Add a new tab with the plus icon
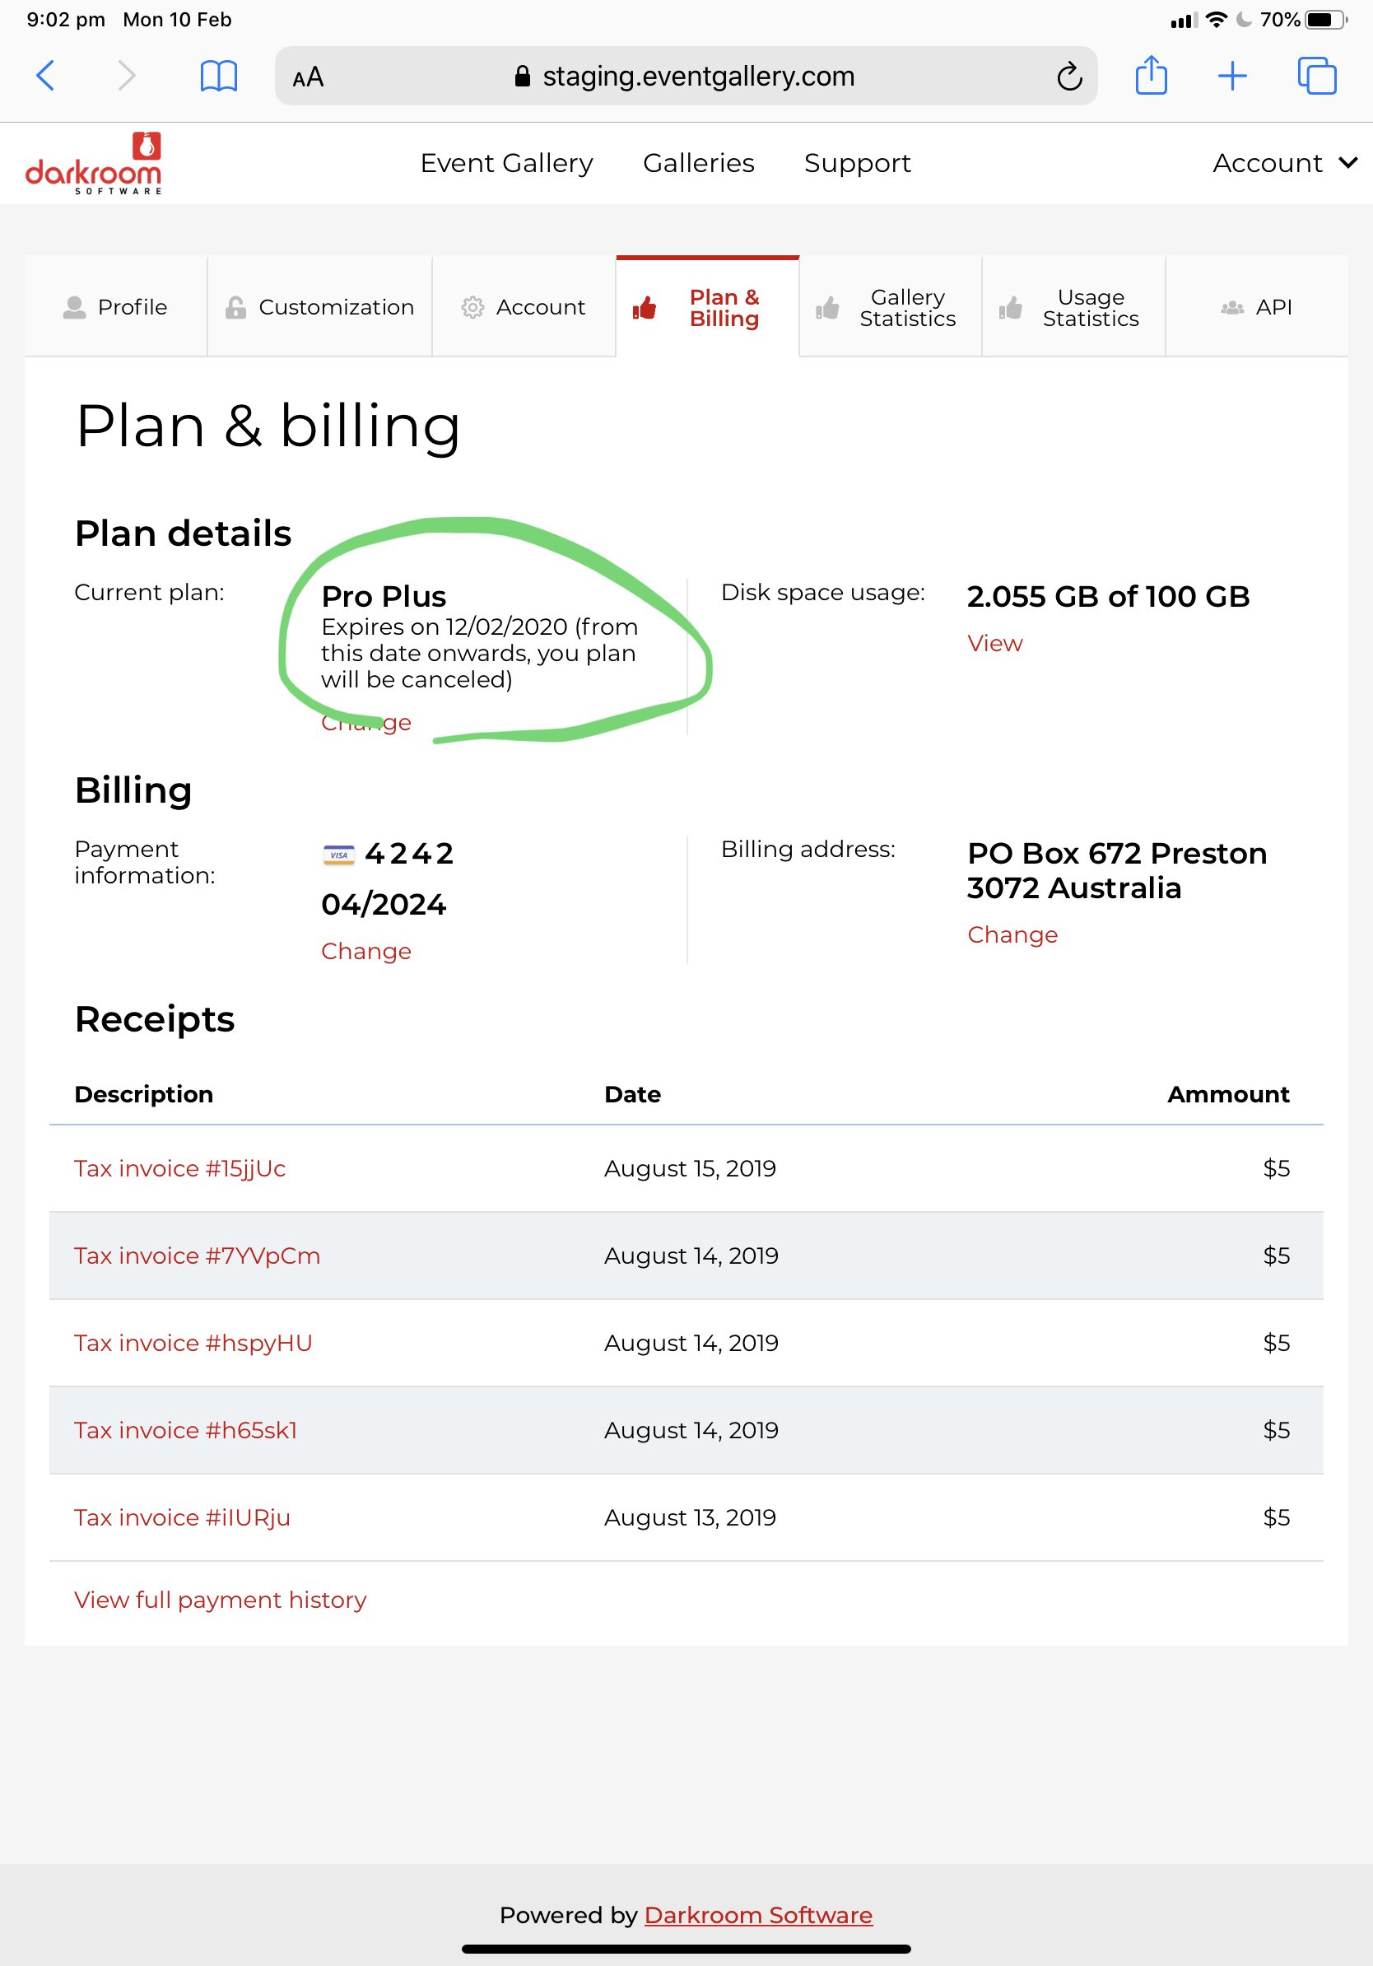Image resolution: width=1373 pixels, height=1966 pixels. 1231,76
